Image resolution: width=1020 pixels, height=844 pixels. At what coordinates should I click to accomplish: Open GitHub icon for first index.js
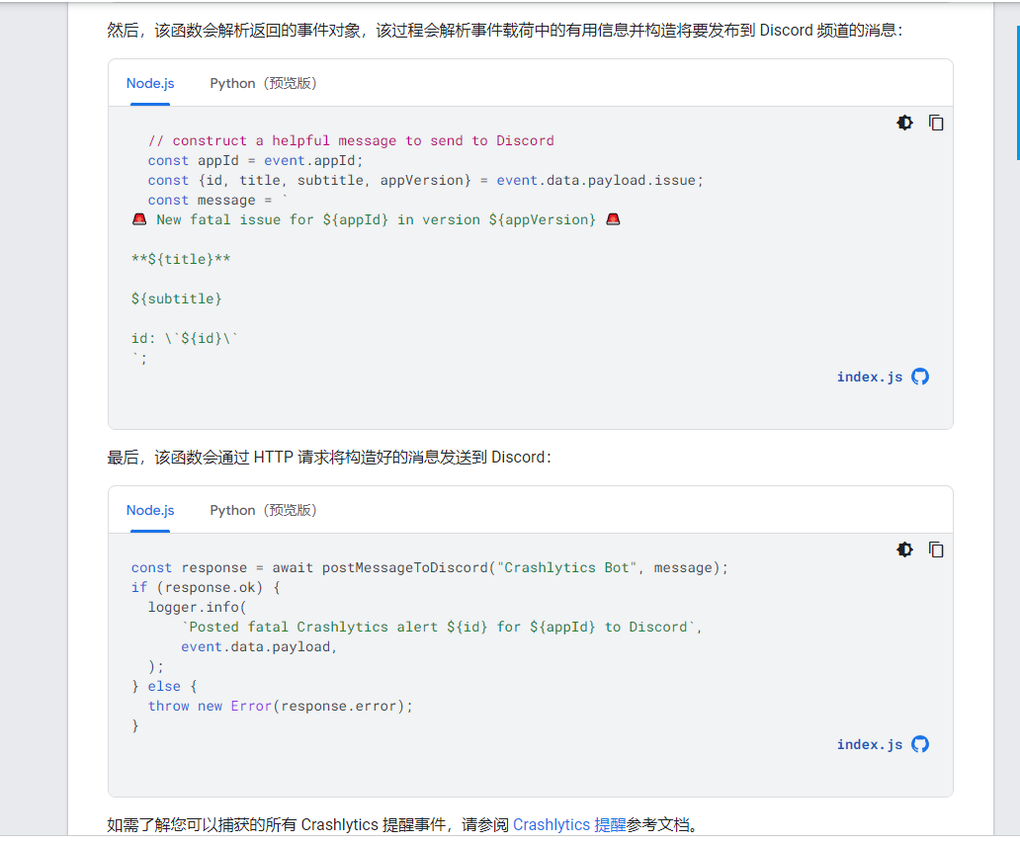click(x=920, y=377)
